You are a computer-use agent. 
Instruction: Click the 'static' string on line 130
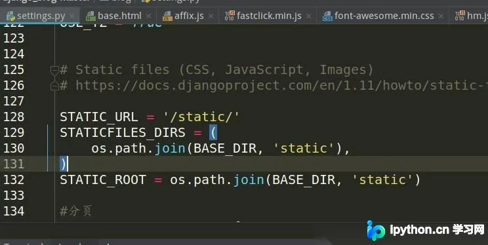(x=304, y=148)
